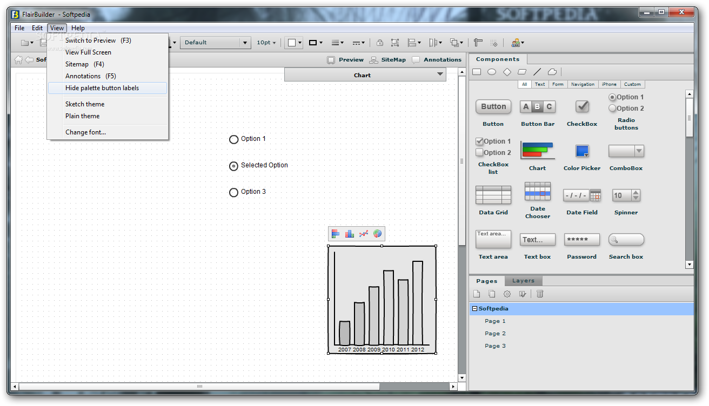Pick the Radio buttons component
Screen dimensions: 709x406
click(x=626, y=112)
